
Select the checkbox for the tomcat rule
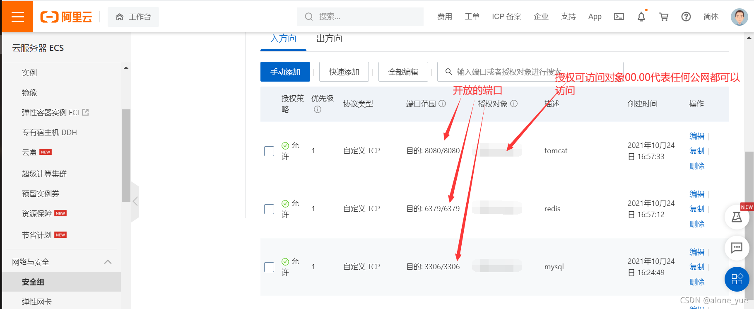(269, 151)
